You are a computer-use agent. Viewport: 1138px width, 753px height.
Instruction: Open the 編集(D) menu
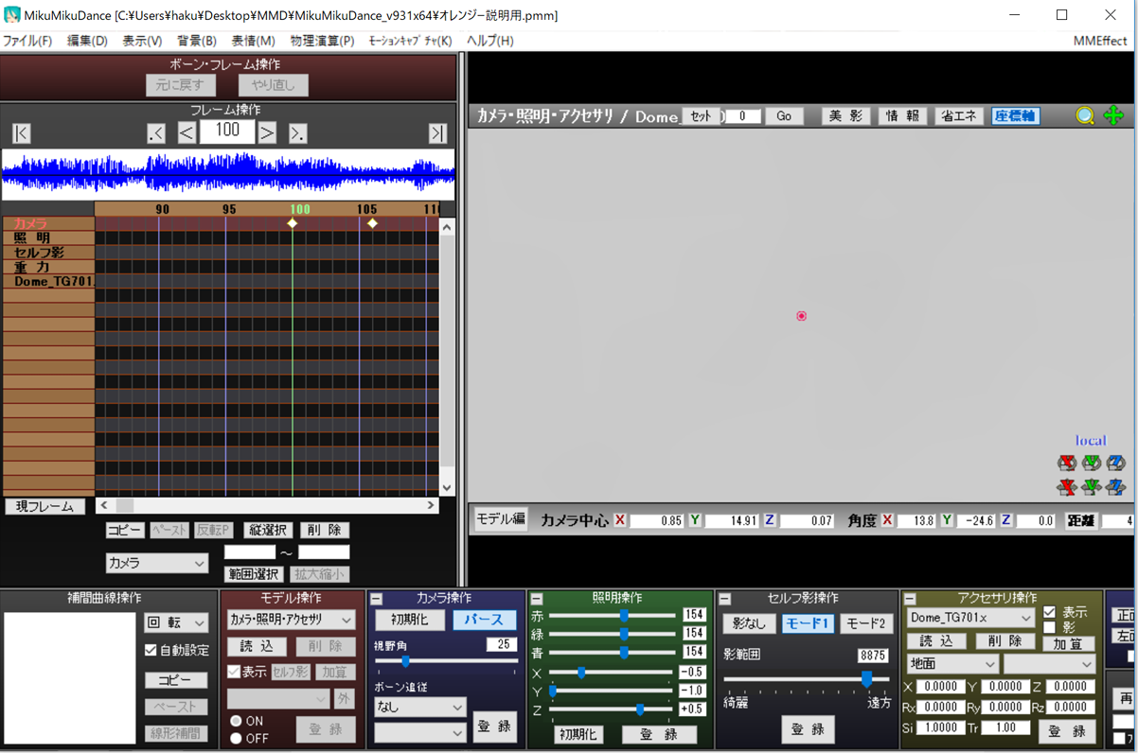87,41
